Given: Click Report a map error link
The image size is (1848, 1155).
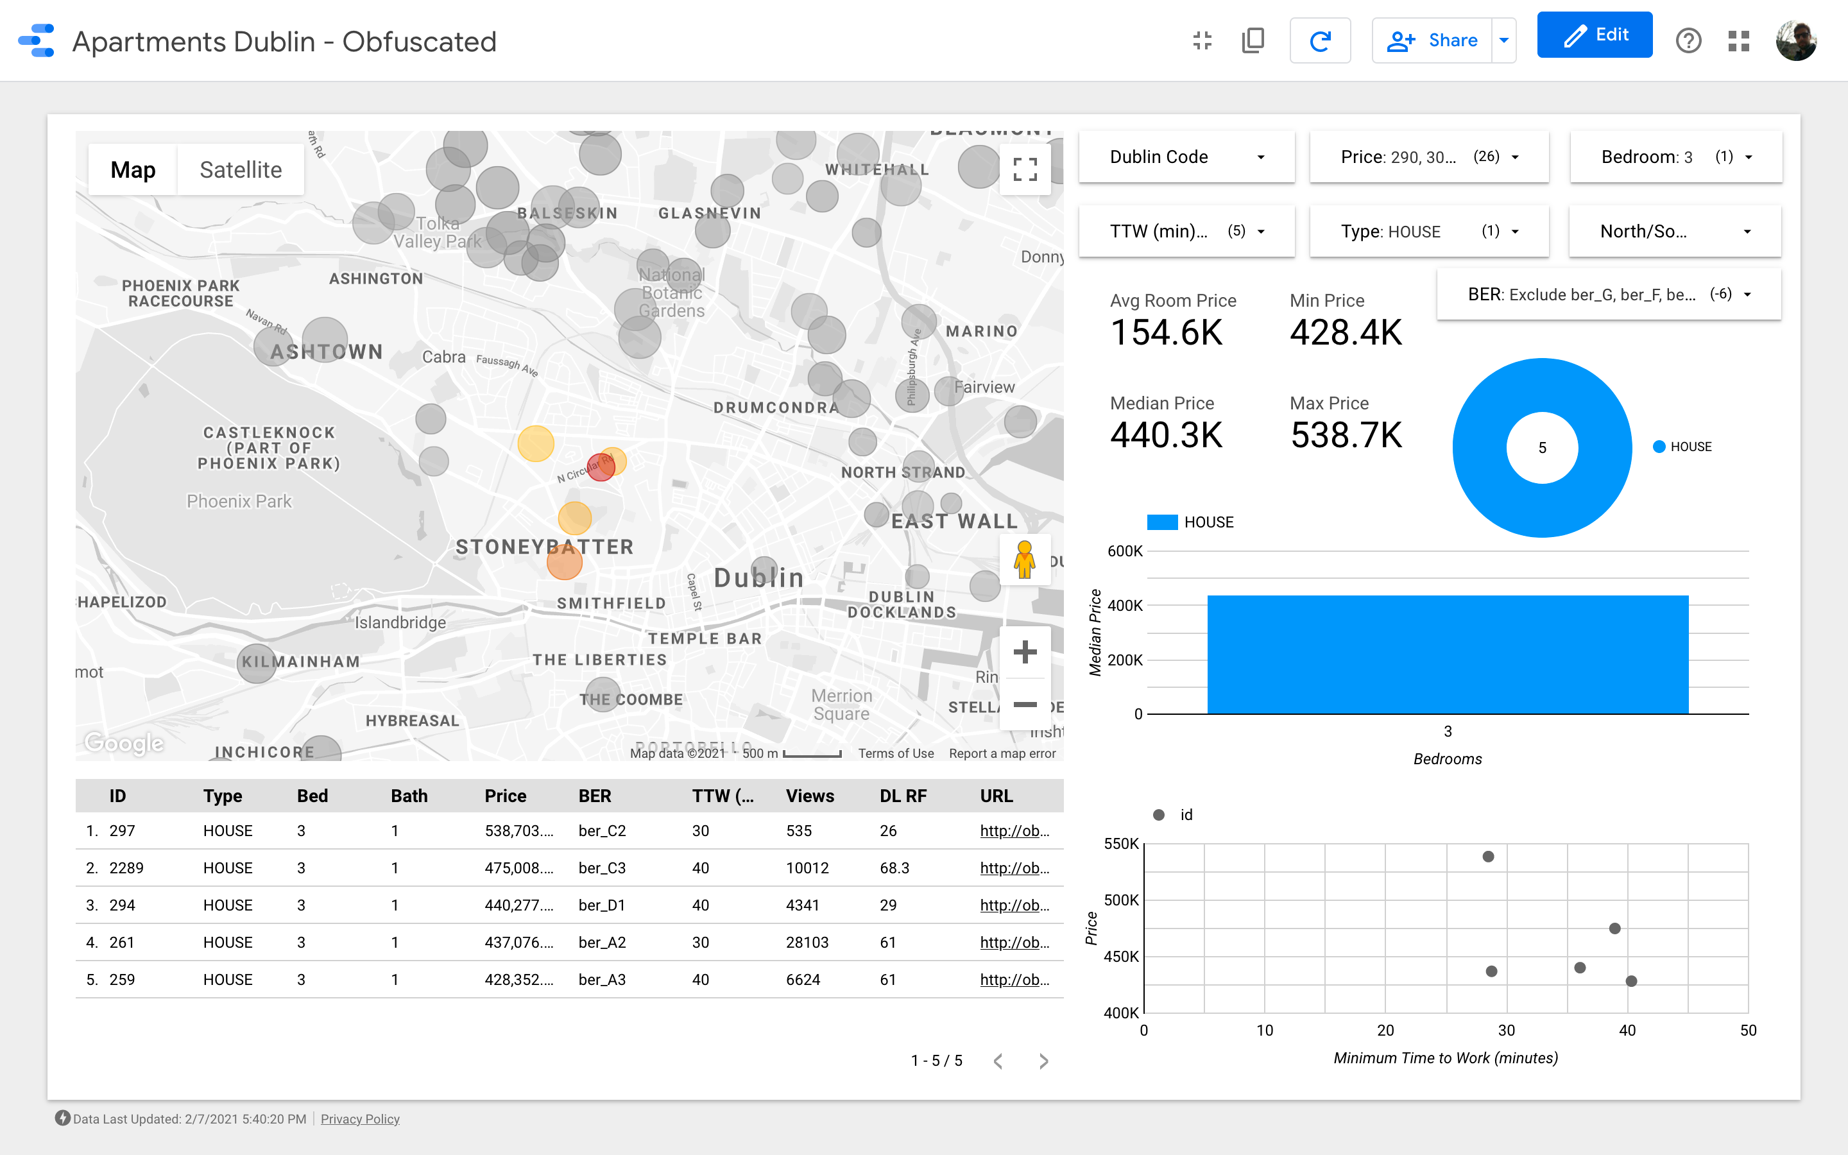Looking at the screenshot, I should coord(1002,753).
